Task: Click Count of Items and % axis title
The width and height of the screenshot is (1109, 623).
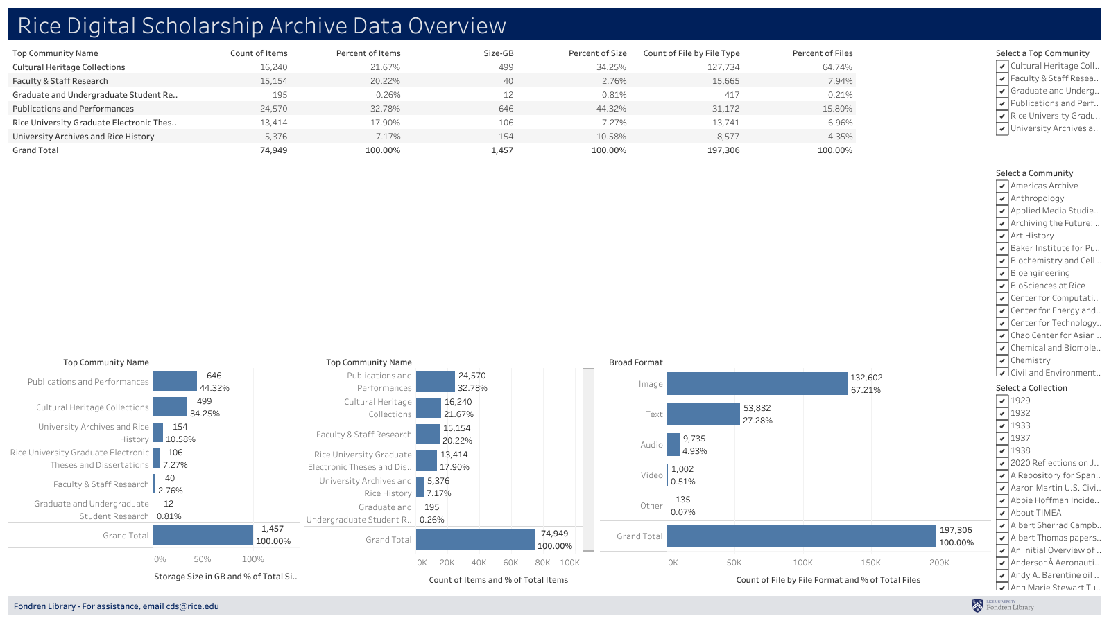Action: point(499,580)
